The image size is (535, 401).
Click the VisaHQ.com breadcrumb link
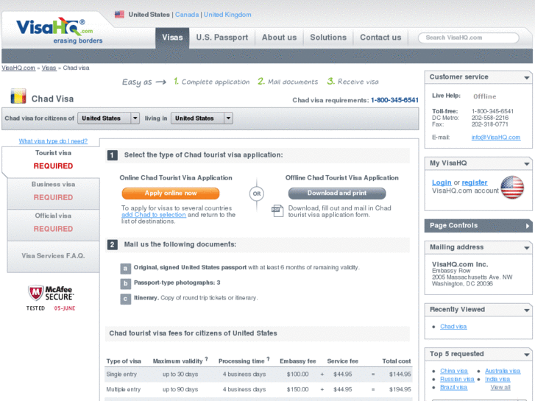click(18, 68)
